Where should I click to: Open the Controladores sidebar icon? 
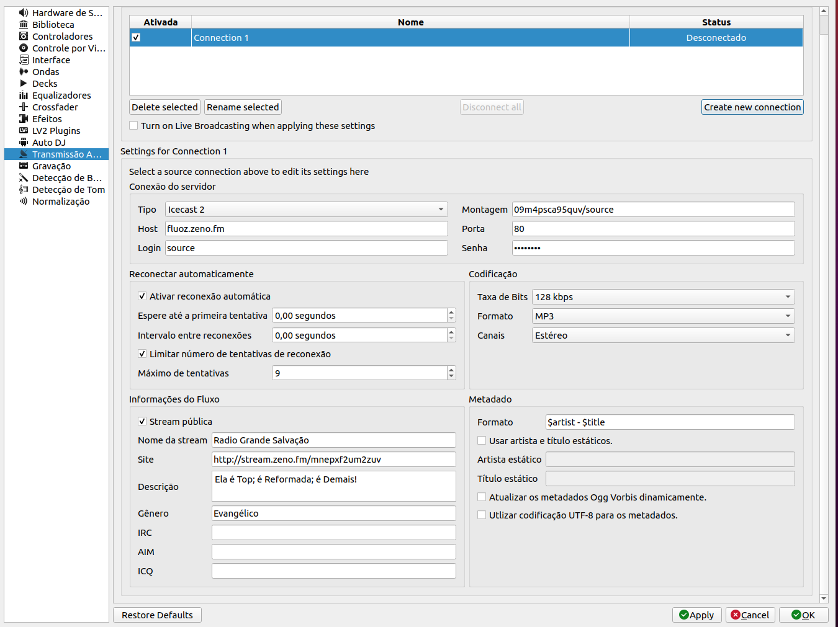coord(24,36)
